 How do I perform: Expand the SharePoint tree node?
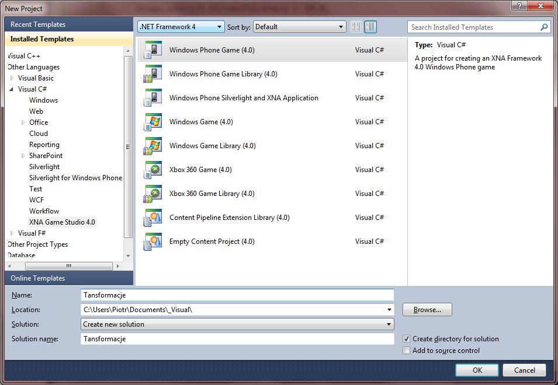click(23, 156)
